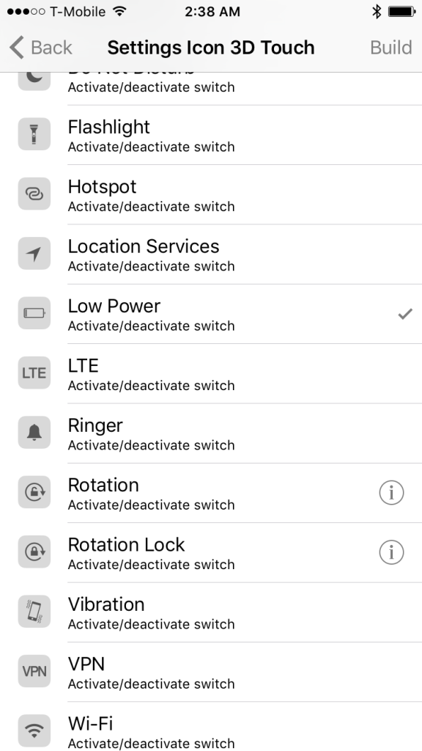The width and height of the screenshot is (422, 751).
Task: Tap the VPN icon
Action: click(34, 671)
